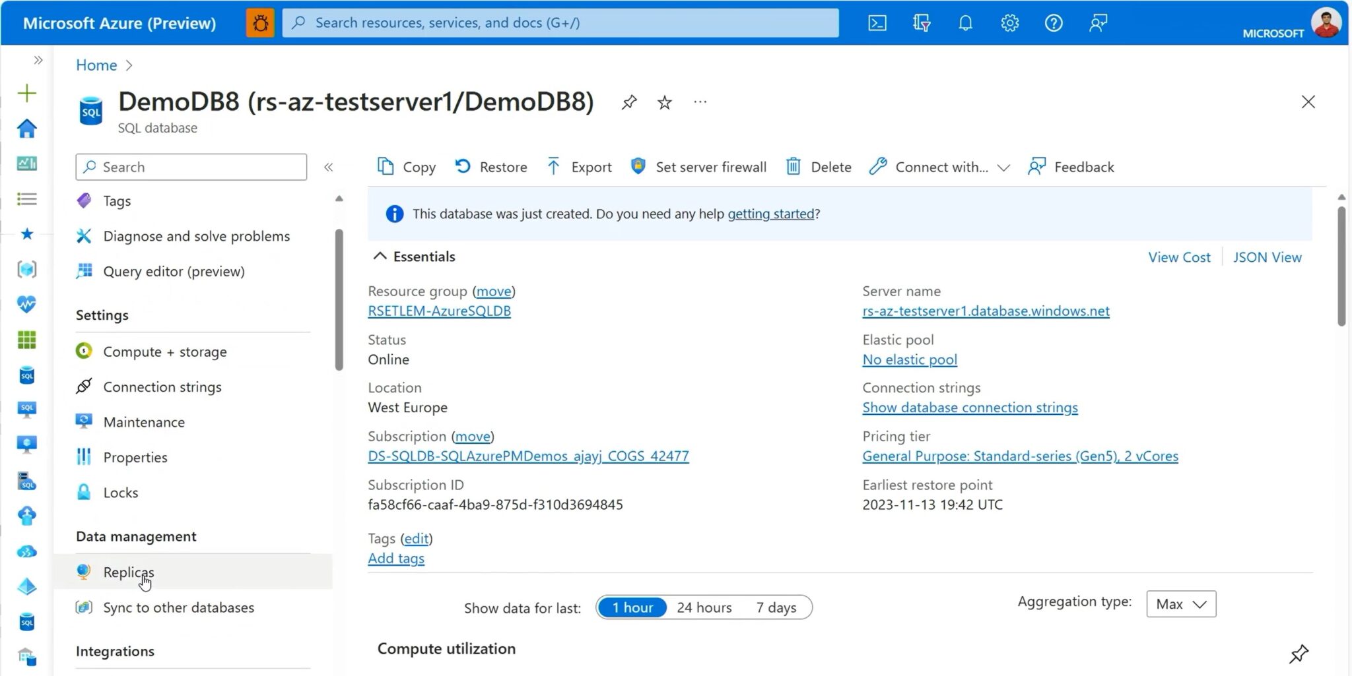This screenshot has height=676, width=1352.
Task: Click the resources search bar
Action: (x=558, y=22)
